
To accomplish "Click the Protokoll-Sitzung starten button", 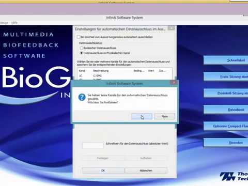I will coord(226,93).
